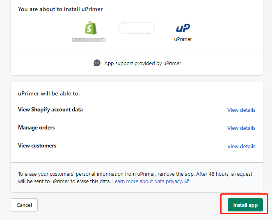Screen dimensions: 272x220
Task: View details for Shopify account data
Action: (241, 110)
